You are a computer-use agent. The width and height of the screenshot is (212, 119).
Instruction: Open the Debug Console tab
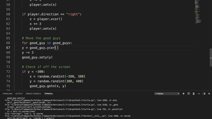click(x=33, y=94)
